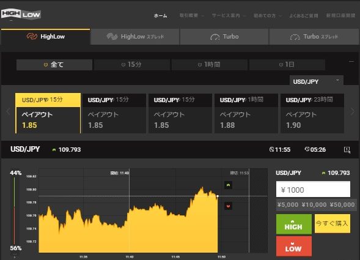
Task: Select the 全て time filter
Action: coord(54,65)
